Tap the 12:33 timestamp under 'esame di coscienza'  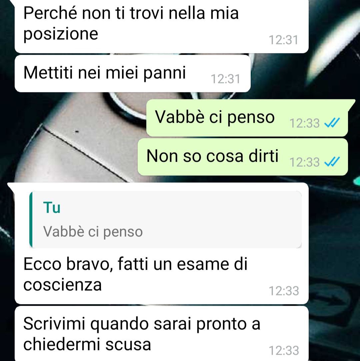tap(284, 291)
